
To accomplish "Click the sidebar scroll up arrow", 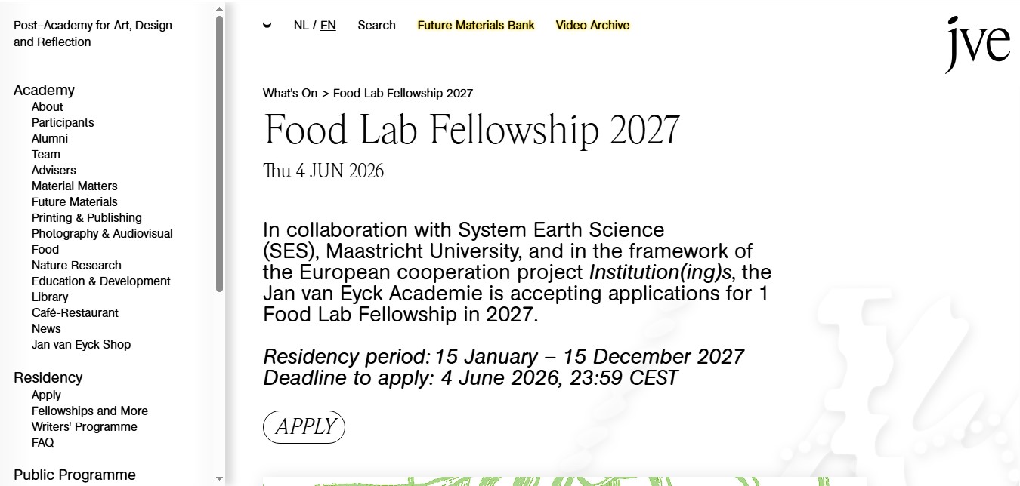I will [x=219, y=10].
